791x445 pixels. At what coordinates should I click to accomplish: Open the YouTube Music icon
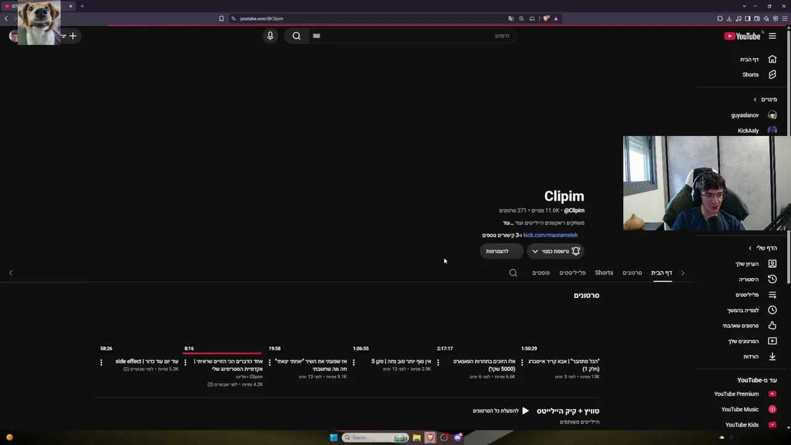[x=772, y=409]
